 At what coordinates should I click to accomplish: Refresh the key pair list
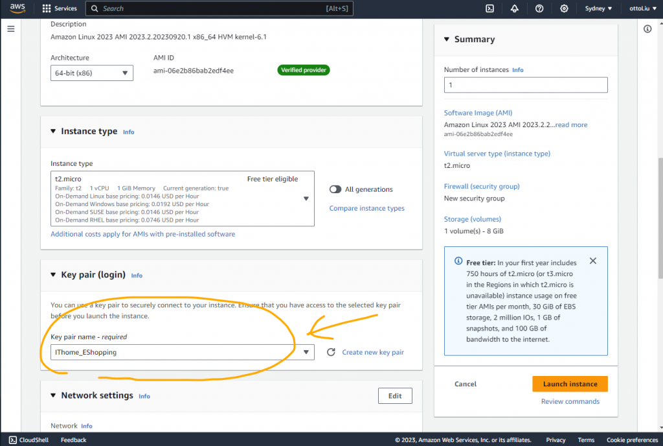(331, 352)
